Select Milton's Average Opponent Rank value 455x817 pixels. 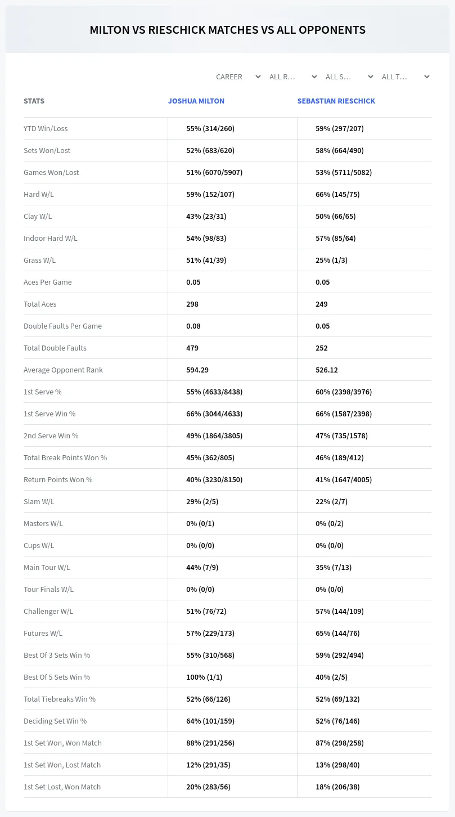[197, 370]
